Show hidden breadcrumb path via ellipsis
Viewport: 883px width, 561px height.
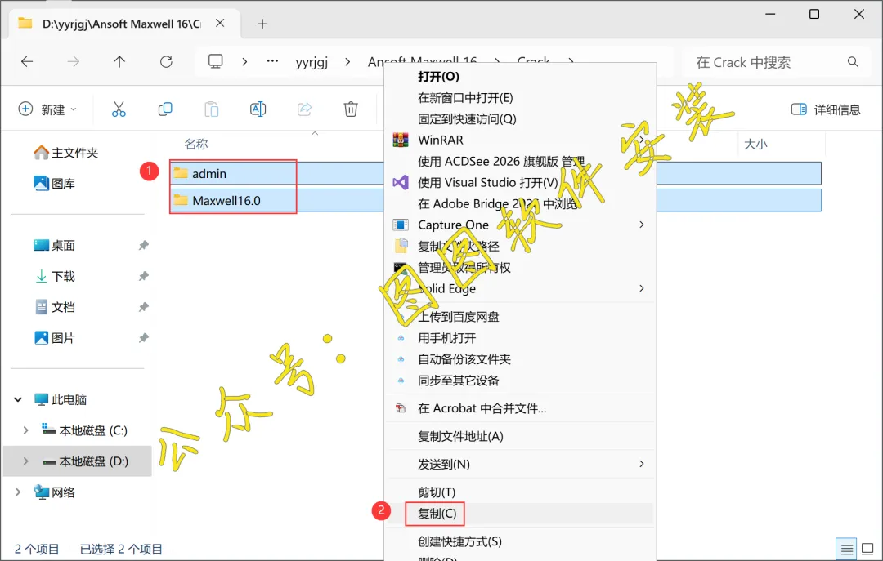(x=272, y=61)
